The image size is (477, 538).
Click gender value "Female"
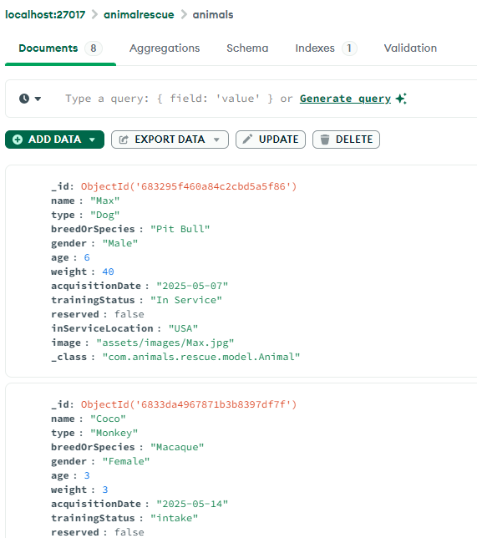tap(126, 461)
